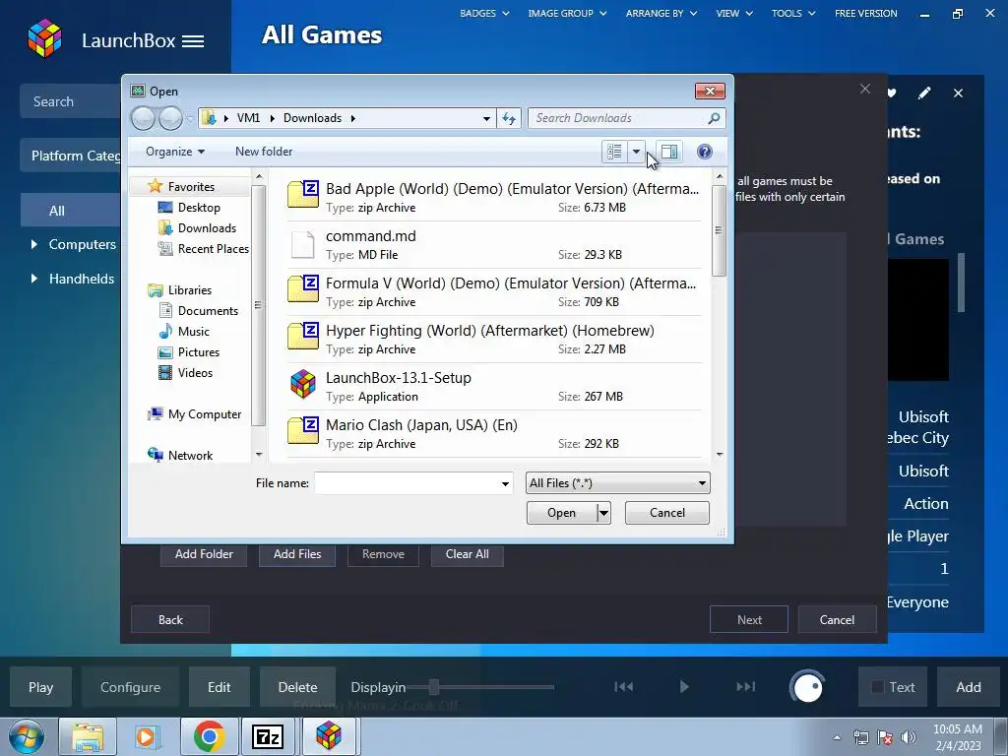
Task: Click the Cancel button in Open dialog
Action: [667, 513]
